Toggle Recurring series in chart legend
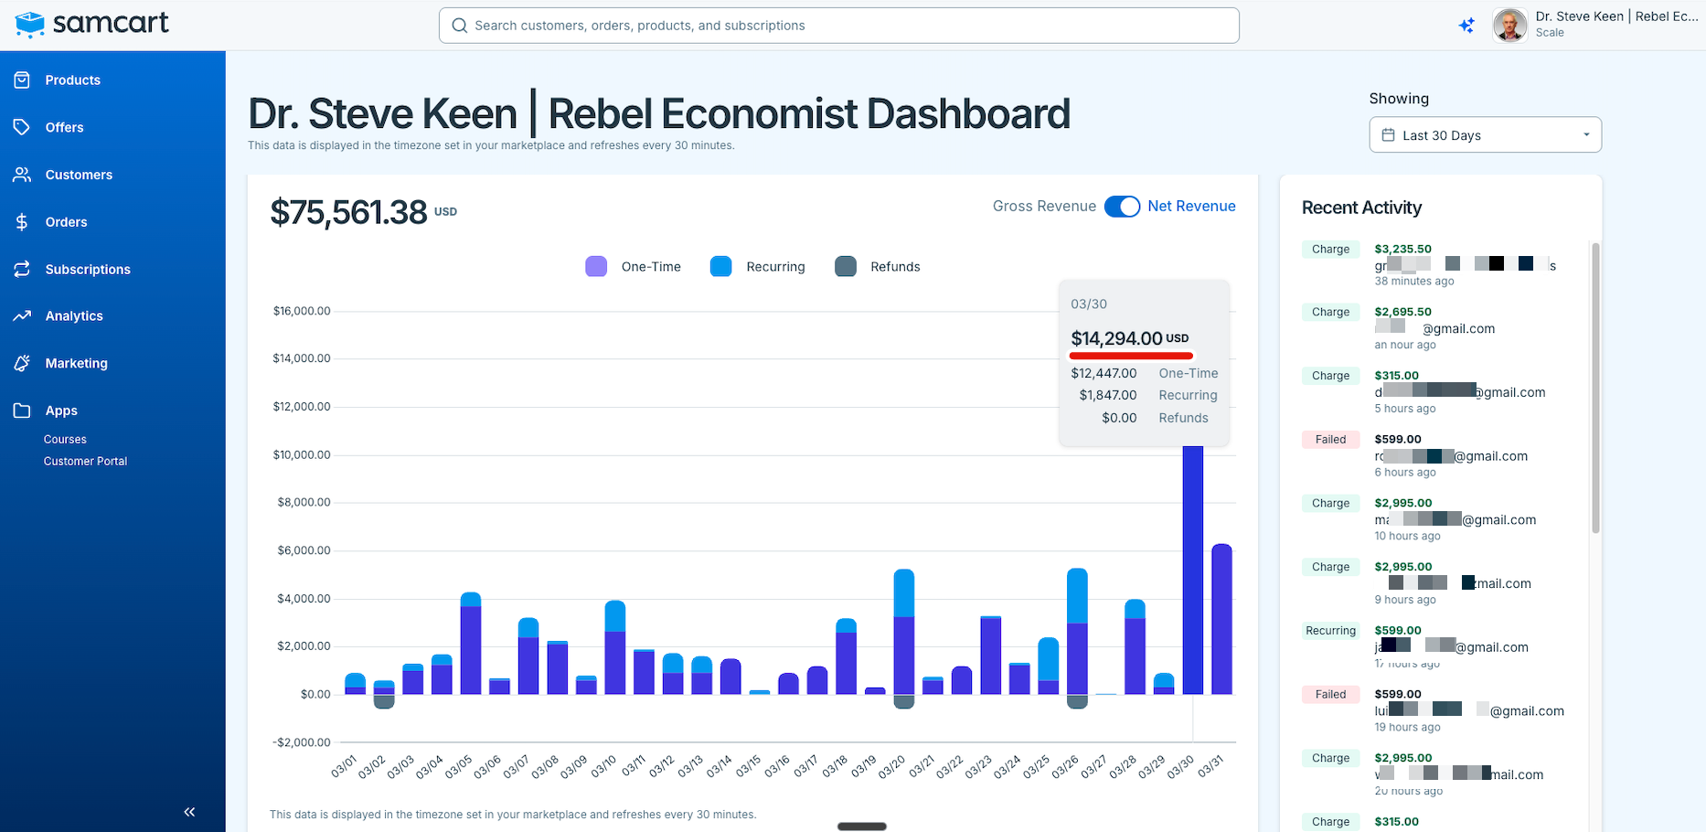Image resolution: width=1706 pixels, height=832 pixels. tap(758, 267)
